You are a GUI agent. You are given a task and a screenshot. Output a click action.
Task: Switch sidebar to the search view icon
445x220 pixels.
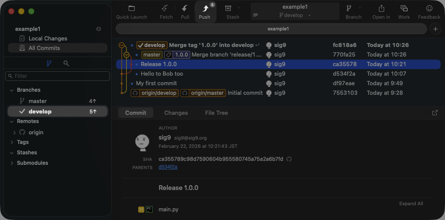point(66,63)
